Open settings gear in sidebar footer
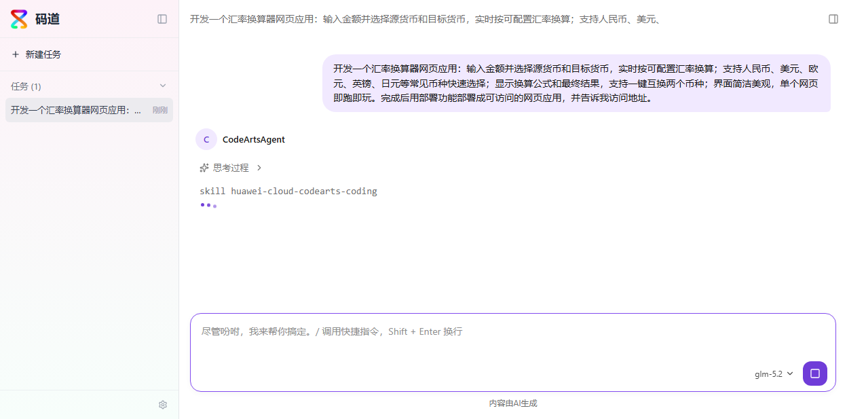847x419 pixels. (163, 405)
